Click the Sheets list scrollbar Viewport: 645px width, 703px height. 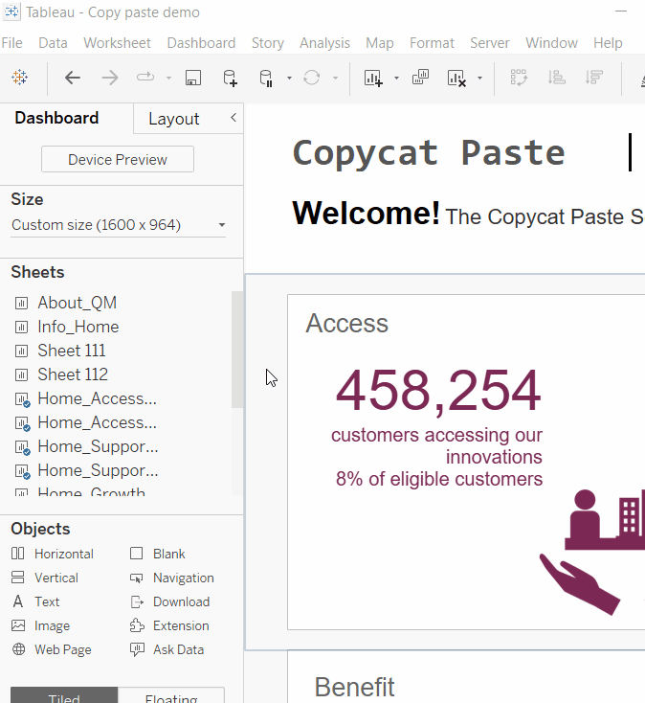pyautogui.click(x=237, y=350)
